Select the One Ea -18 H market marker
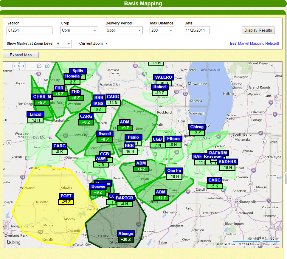This screenshot has width=287, height=259. tap(174, 173)
